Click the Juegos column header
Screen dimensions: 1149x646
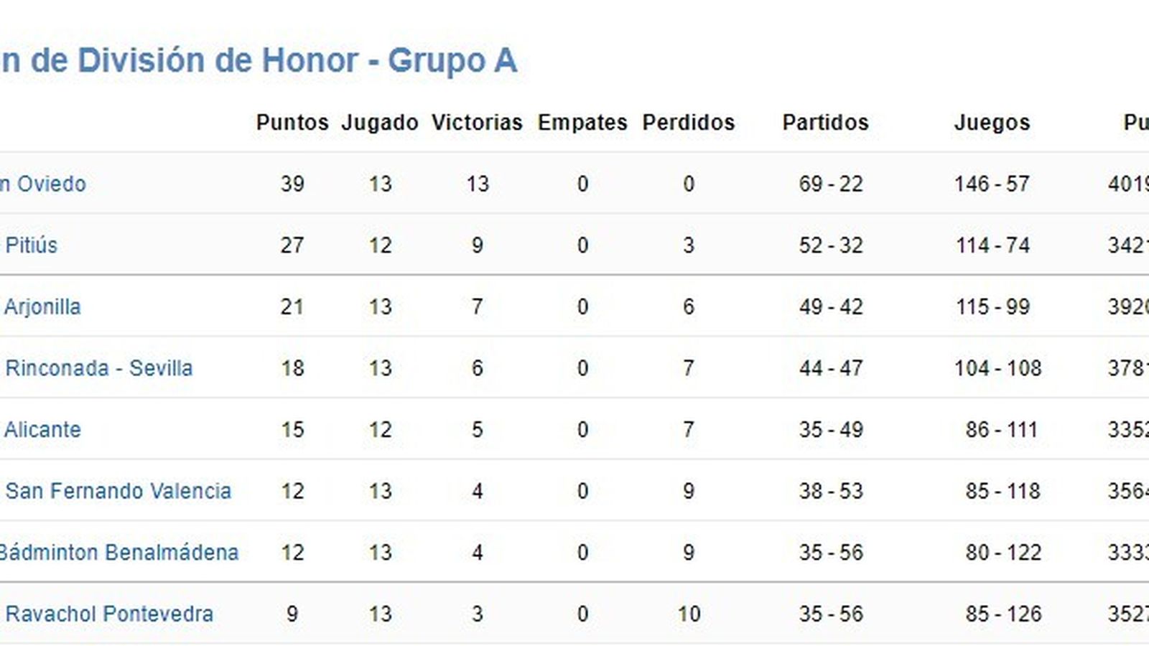point(992,123)
